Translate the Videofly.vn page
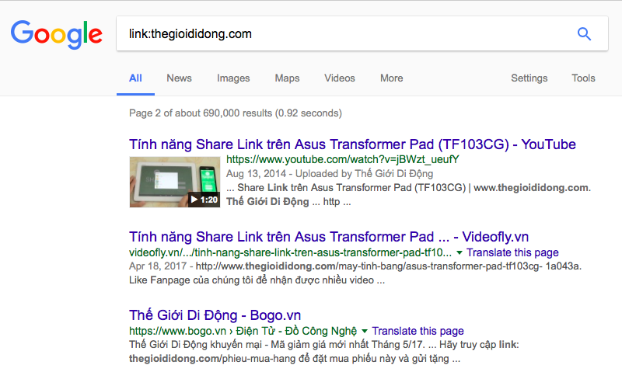The height and width of the screenshot is (372, 622). 512,252
